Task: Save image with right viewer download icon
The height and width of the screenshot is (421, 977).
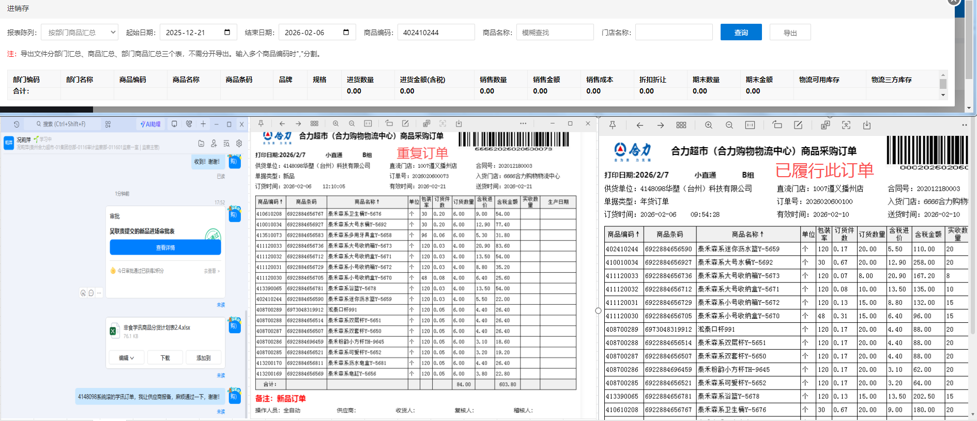Action: click(867, 125)
